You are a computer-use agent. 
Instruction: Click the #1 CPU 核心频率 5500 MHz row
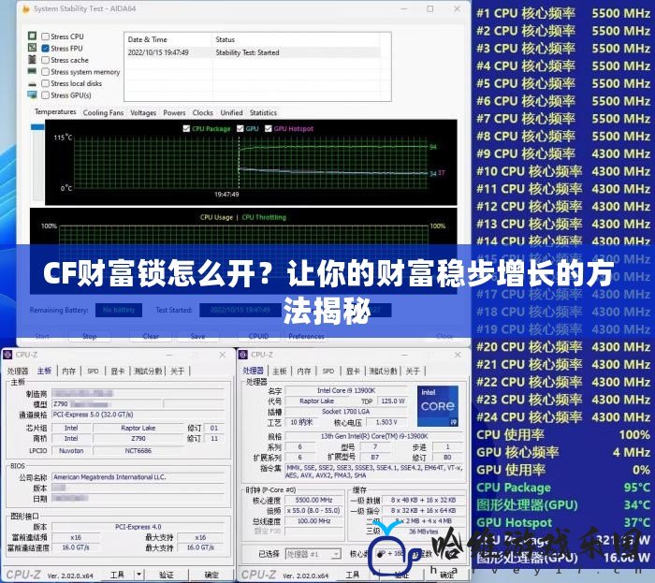pos(563,13)
